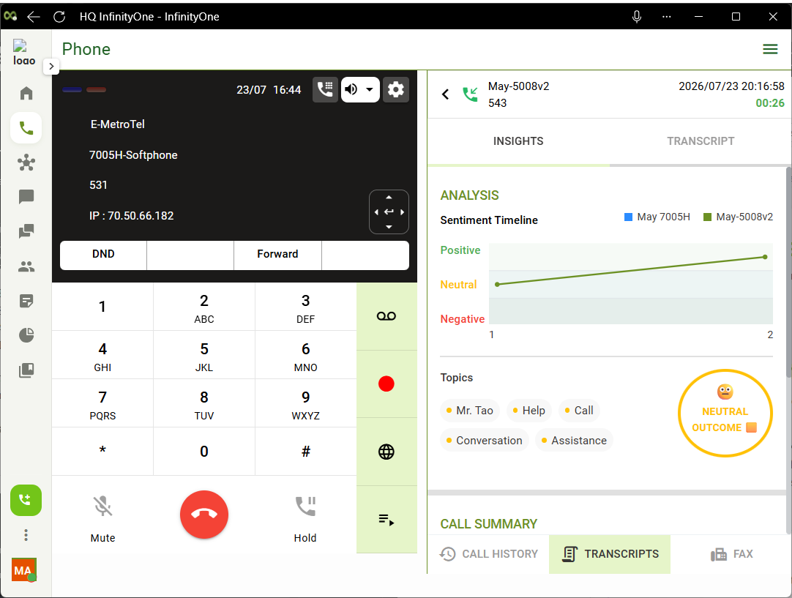This screenshot has height=598, width=792.
Task: Toggle May-5008v2 legend green swatch
Action: pos(707,217)
